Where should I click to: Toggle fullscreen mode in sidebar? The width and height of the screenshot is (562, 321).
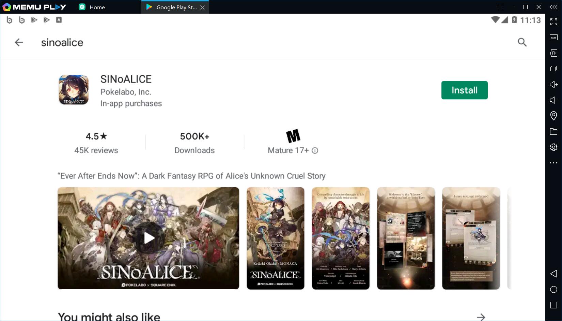553,22
